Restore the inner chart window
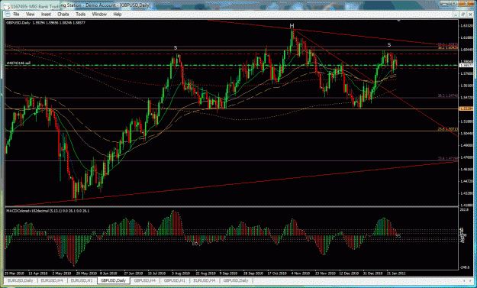 pyautogui.click(x=463, y=15)
